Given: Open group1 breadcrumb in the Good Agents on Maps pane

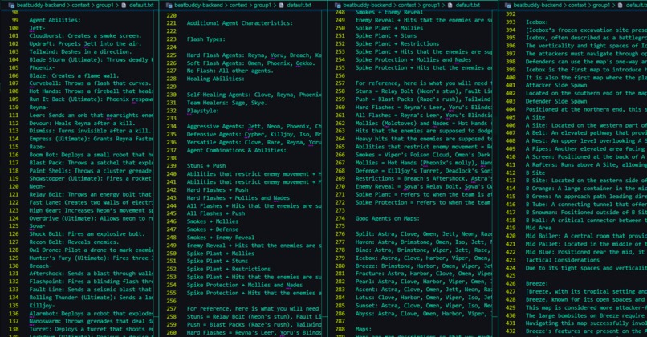Looking at the screenshot, I should pyautogui.click(x=431, y=6).
